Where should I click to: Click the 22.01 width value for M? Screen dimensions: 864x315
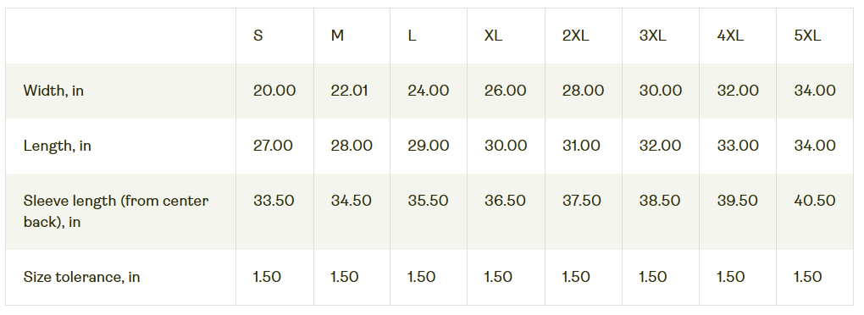coord(349,91)
